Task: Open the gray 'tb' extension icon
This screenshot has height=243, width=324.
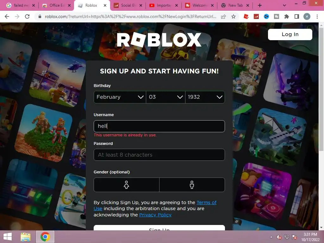Action: [x=277, y=16]
